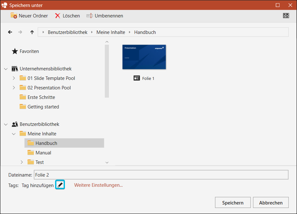Click the Umbenennen rename button
Image resolution: width=297 pixels, height=214 pixels.
105,16
